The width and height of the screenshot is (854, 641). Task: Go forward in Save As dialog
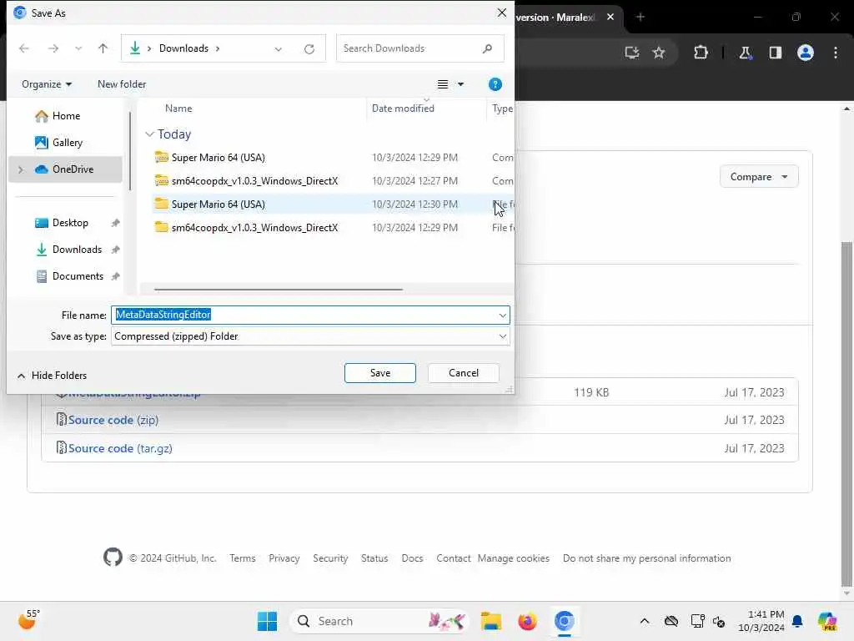coord(53,48)
